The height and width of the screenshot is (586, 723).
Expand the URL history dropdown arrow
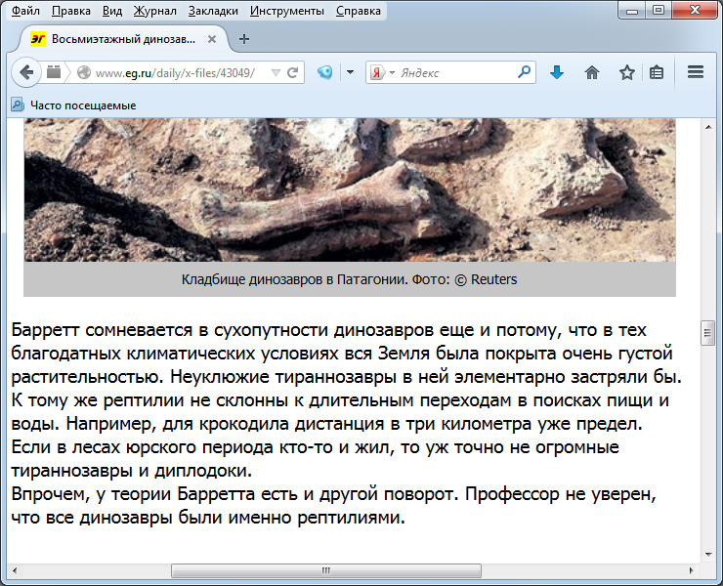click(x=275, y=72)
